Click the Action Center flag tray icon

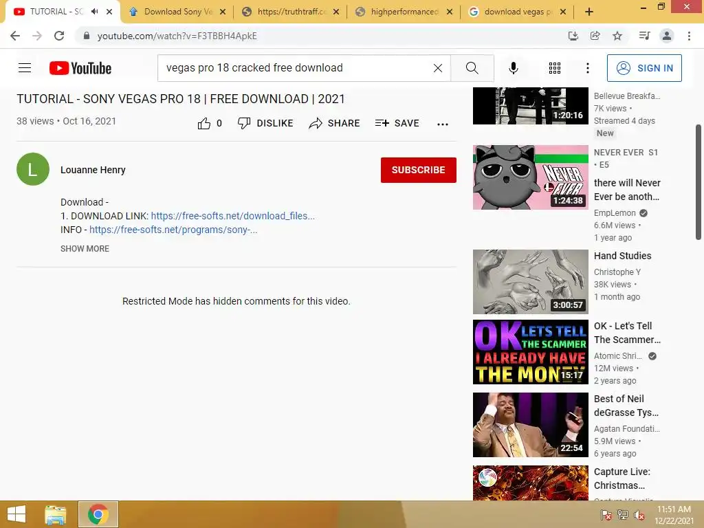click(x=606, y=514)
